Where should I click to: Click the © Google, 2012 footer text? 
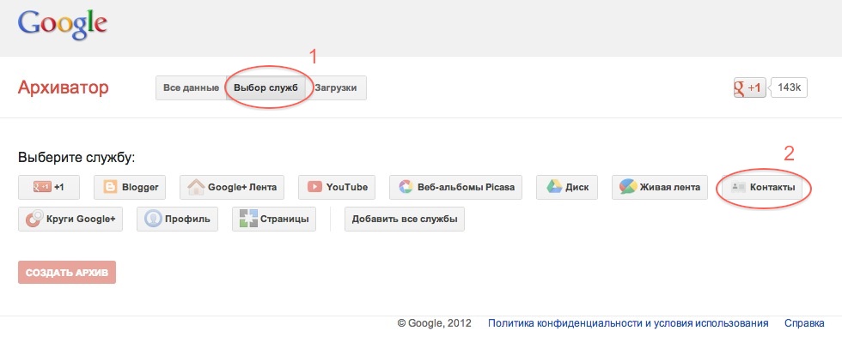coord(435,323)
